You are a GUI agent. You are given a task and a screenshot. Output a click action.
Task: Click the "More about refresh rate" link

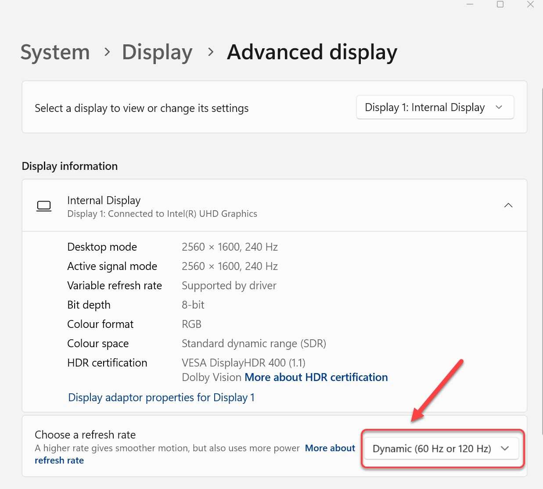(330, 448)
